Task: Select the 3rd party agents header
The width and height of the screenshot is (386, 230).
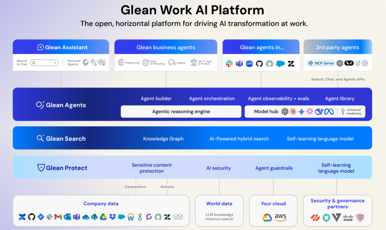Action: [337, 47]
